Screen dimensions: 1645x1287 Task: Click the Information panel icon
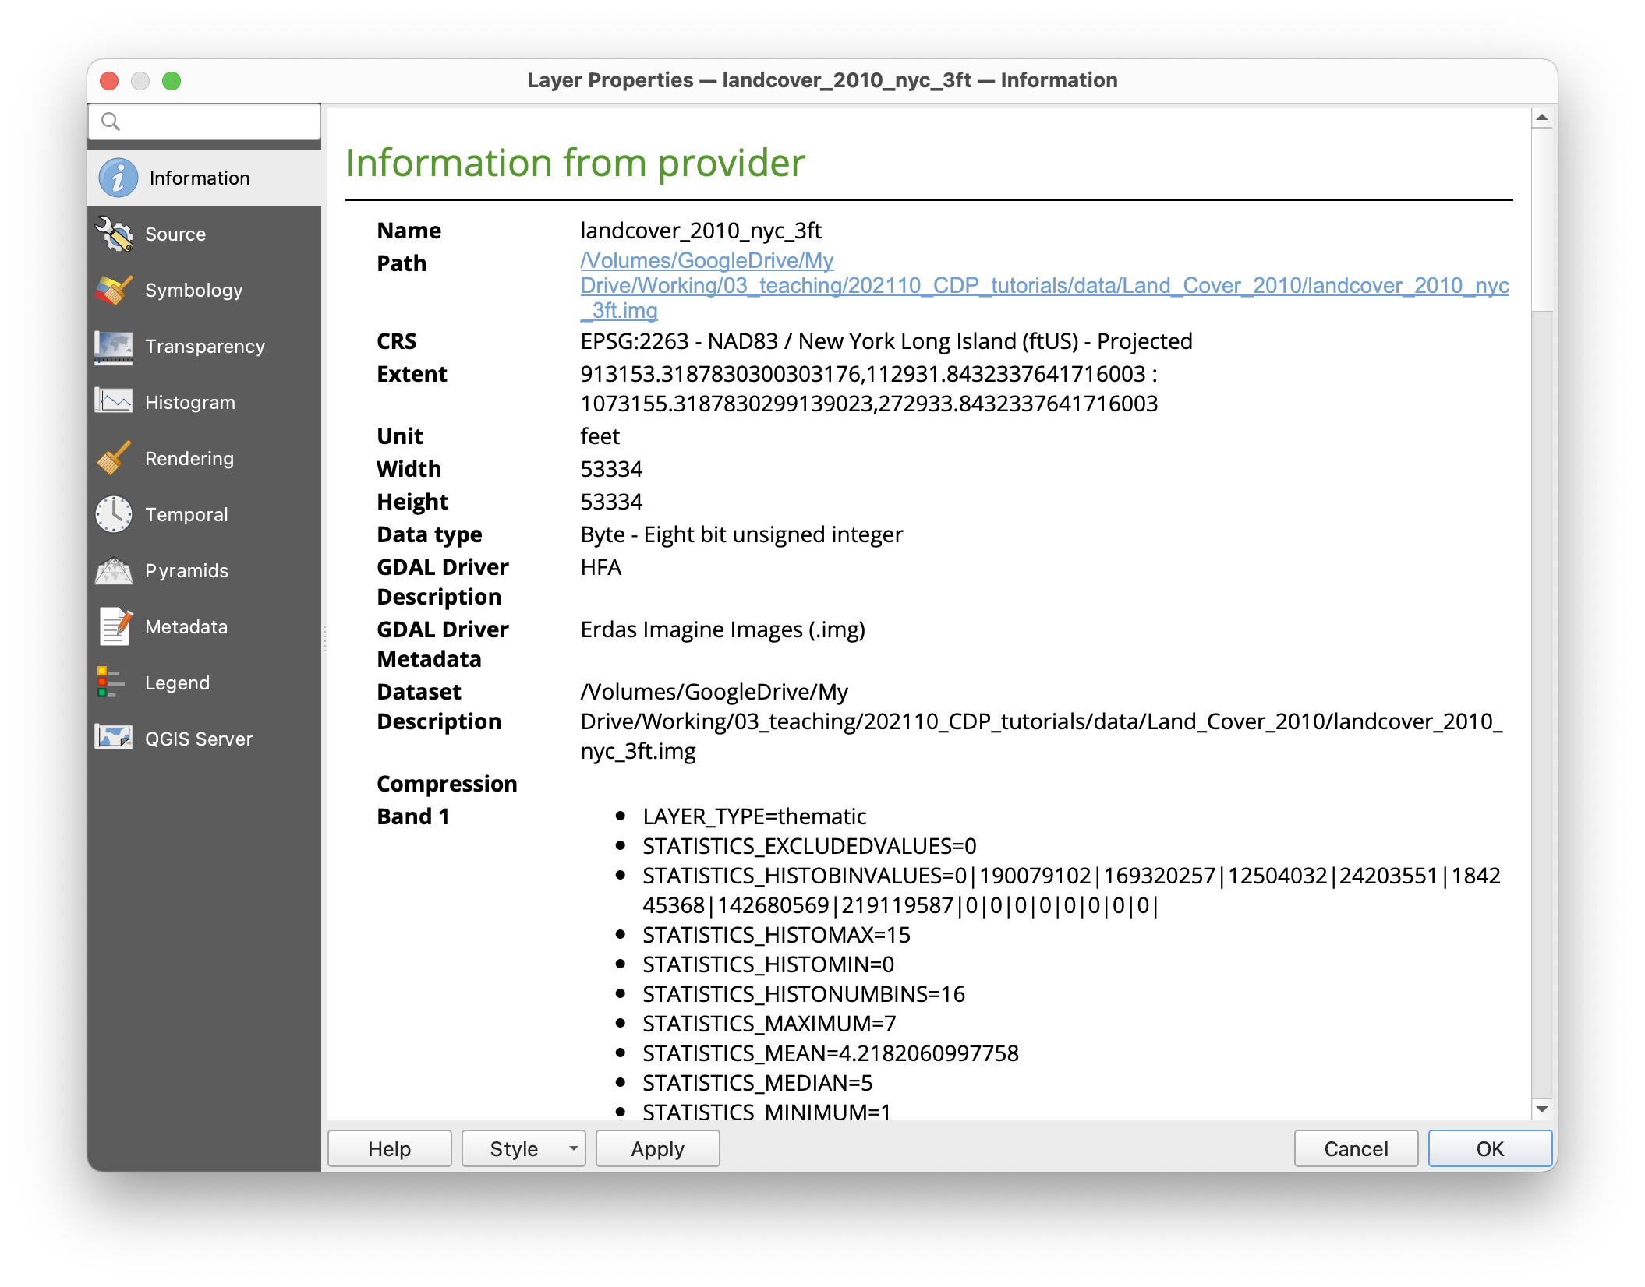(x=118, y=178)
